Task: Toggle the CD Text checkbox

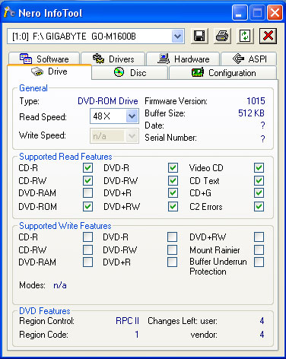Action: pyautogui.click(x=259, y=181)
